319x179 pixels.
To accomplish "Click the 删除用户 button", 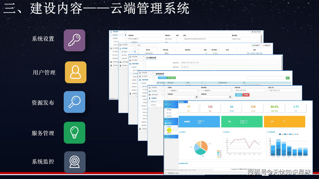I will (x=267, y=45).
